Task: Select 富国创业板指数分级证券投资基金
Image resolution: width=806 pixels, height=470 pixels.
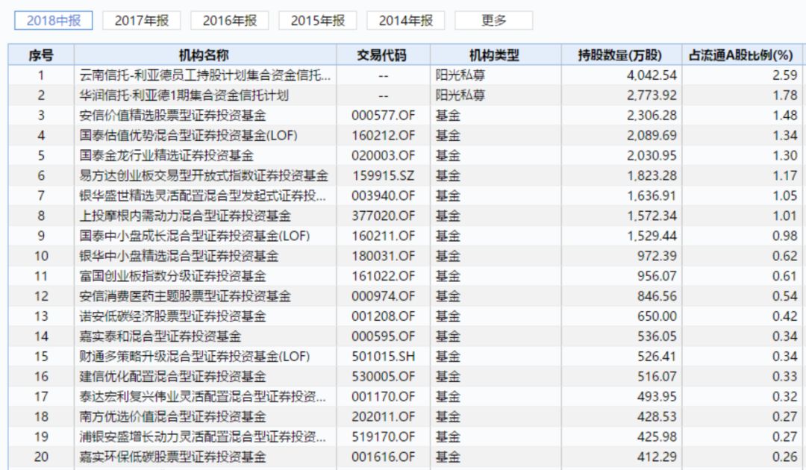Action: click(x=172, y=276)
